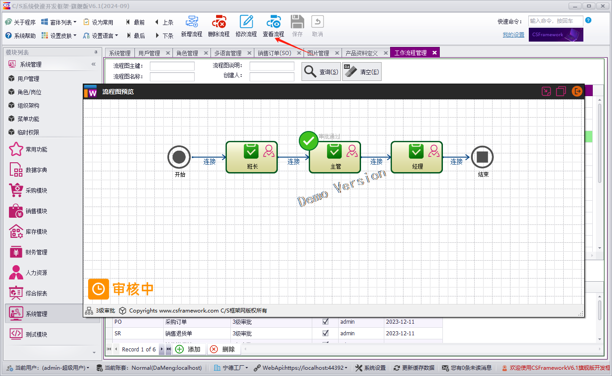Open the 我的设置 link
The width and height of the screenshot is (612, 376).
click(513, 34)
